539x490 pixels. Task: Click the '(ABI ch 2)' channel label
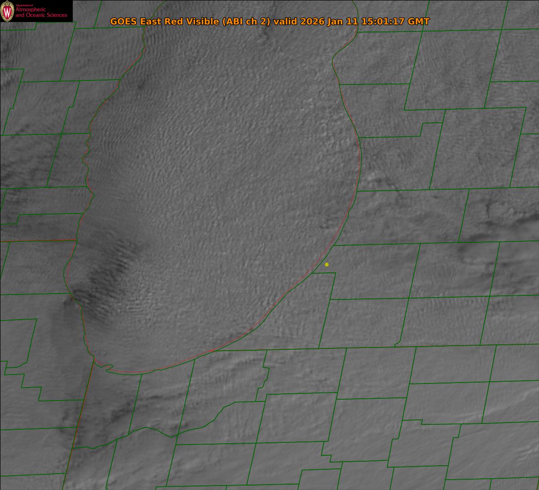pos(246,22)
